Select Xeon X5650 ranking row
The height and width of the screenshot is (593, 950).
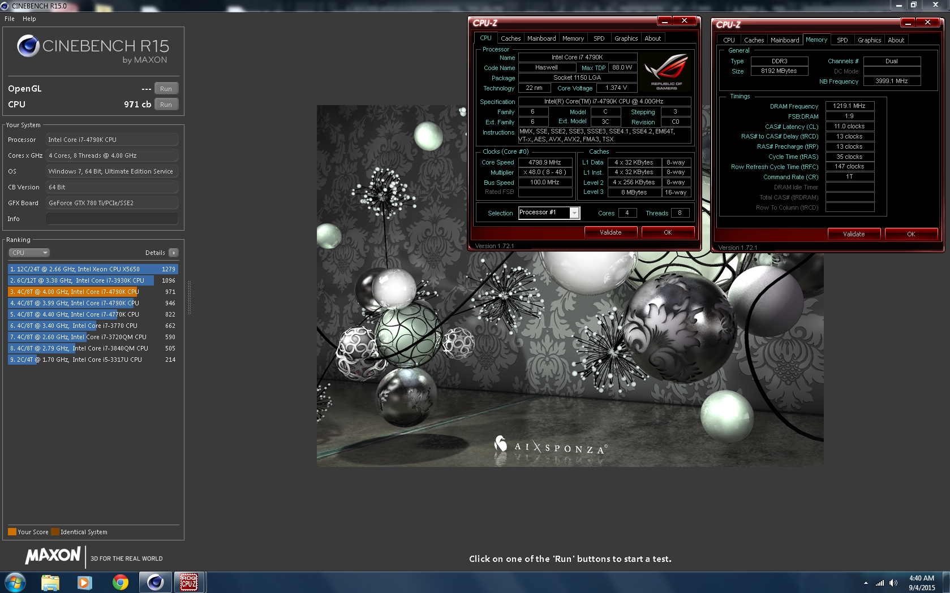tap(93, 269)
